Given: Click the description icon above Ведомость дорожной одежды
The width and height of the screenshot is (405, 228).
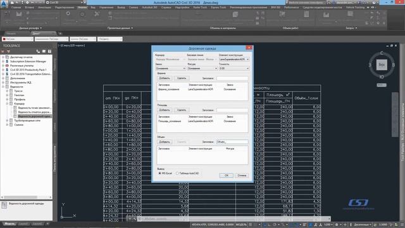Looking at the screenshot, I should (4, 205).
